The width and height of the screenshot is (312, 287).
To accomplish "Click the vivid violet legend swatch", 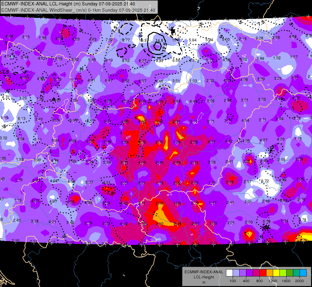I will tap(250, 273).
